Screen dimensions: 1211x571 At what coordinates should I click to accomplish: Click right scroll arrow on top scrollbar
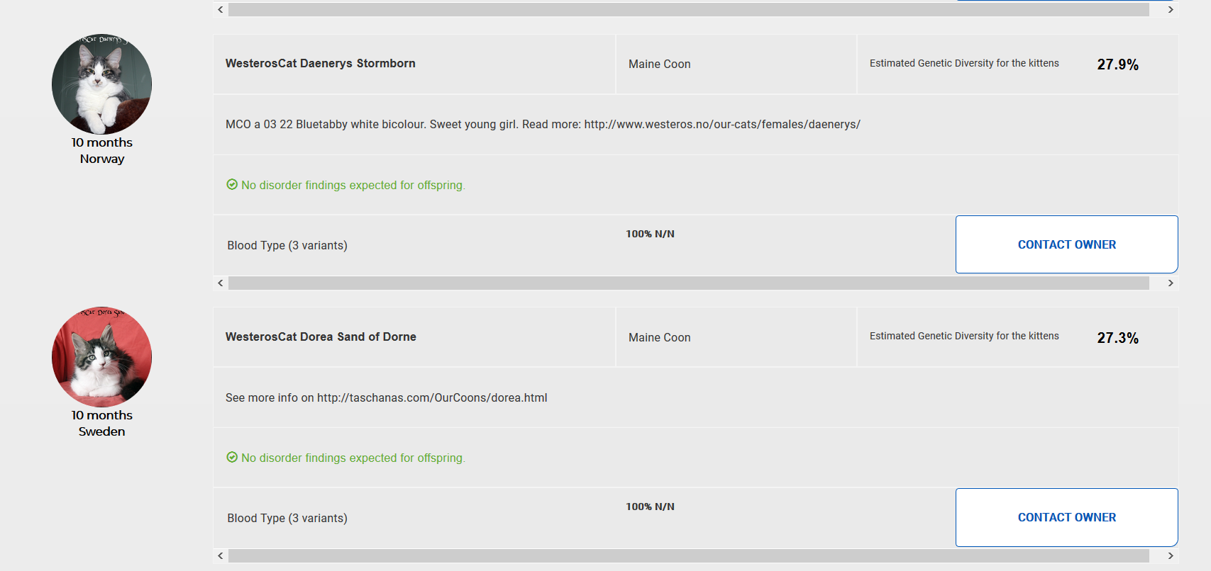point(1171,10)
